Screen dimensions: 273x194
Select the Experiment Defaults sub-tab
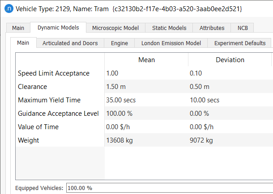(x=240, y=43)
